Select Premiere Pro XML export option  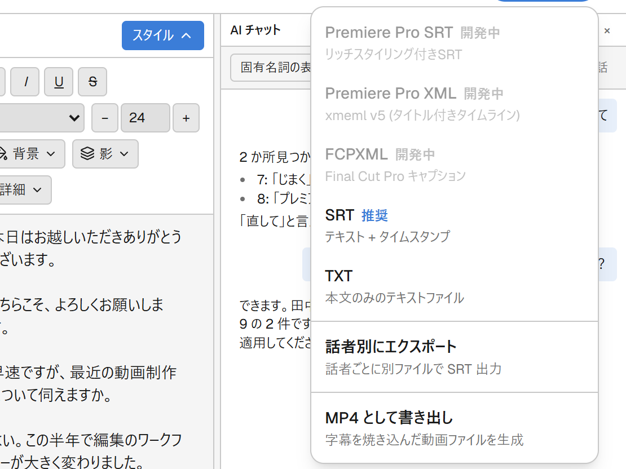(455, 104)
